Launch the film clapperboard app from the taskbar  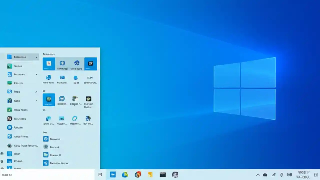point(162,174)
